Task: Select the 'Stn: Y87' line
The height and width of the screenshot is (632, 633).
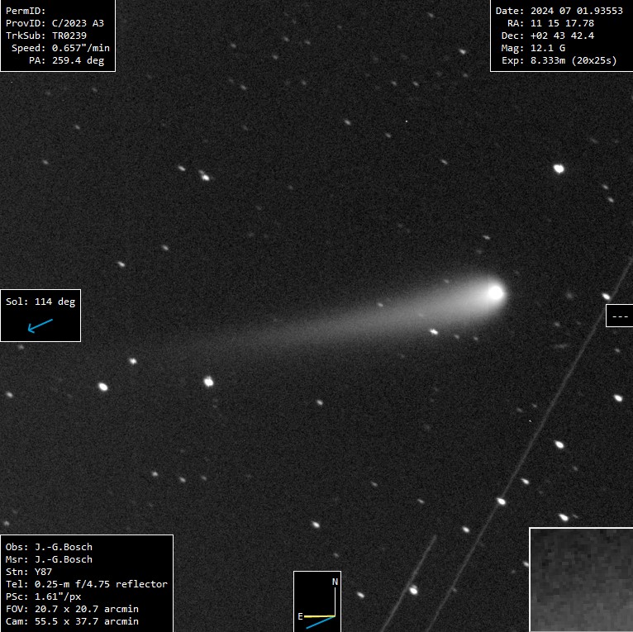Action: click(29, 572)
